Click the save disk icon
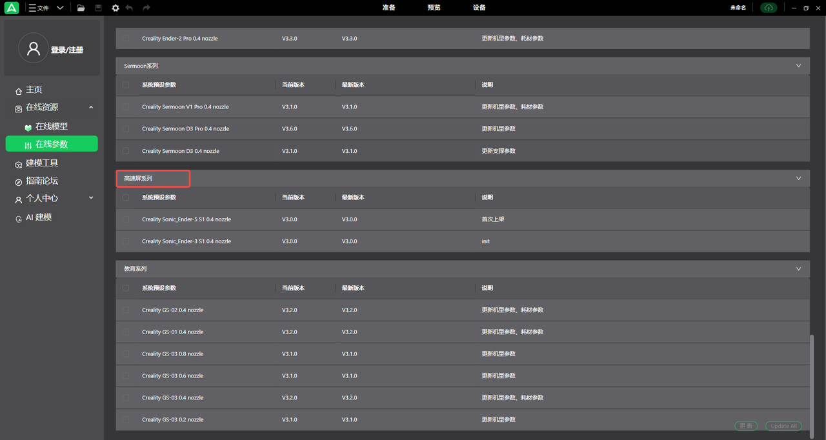Viewport: 826px width, 440px height. 98,8
